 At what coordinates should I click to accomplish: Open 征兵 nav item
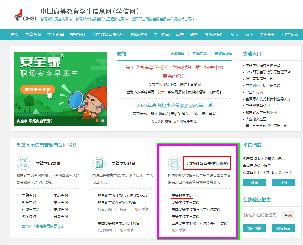(235, 34)
